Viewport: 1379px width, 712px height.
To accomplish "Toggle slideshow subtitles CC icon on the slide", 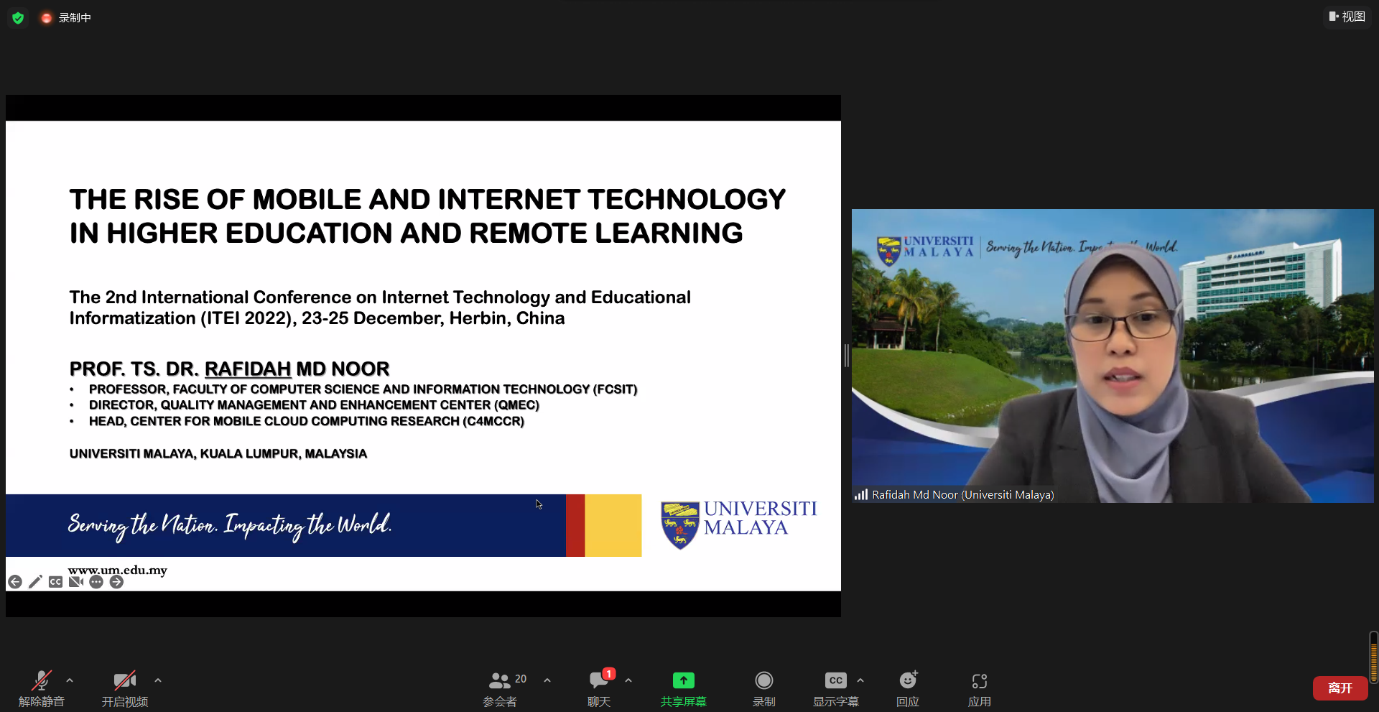I will (x=55, y=582).
